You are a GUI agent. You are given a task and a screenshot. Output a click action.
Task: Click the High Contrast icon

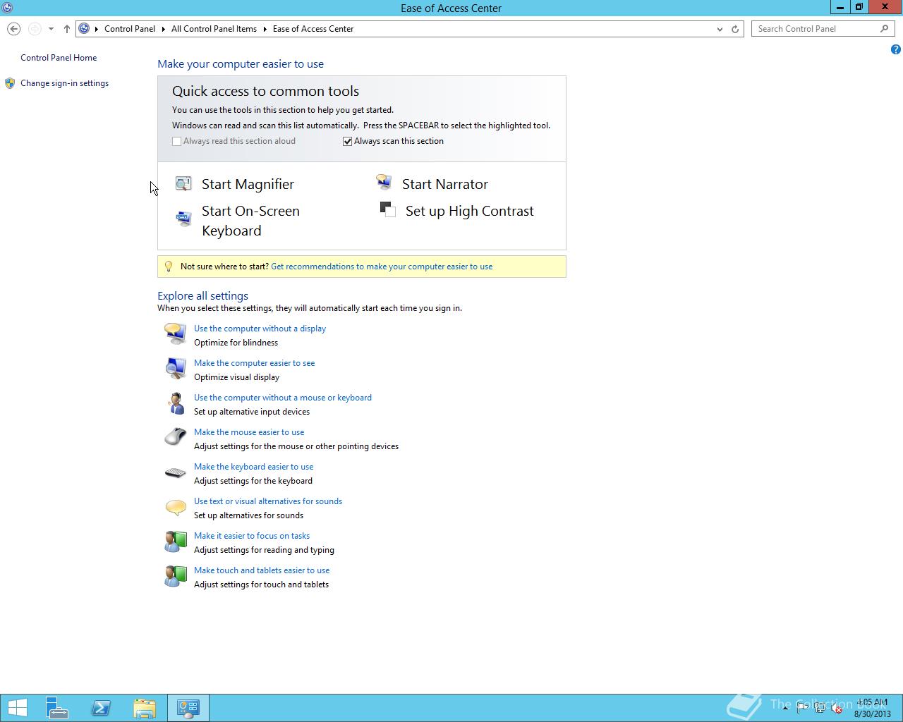click(x=387, y=209)
